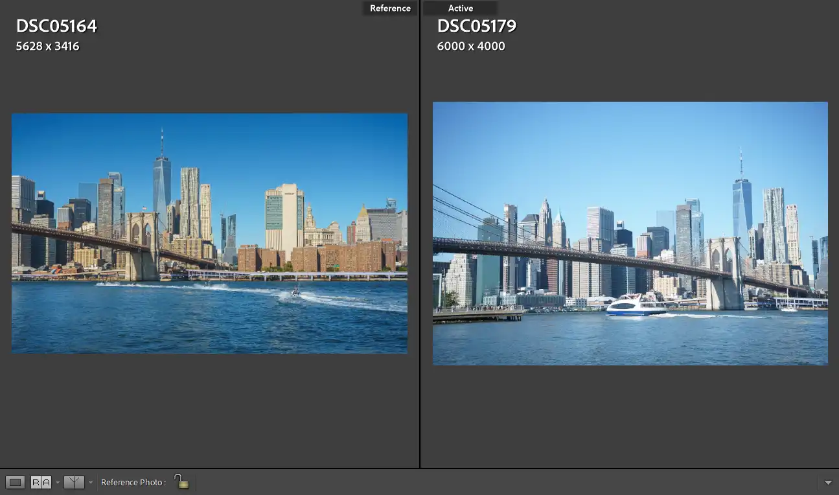Open the Reference view layout dropdown arrow
The image size is (839, 495).
click(58, 483)
